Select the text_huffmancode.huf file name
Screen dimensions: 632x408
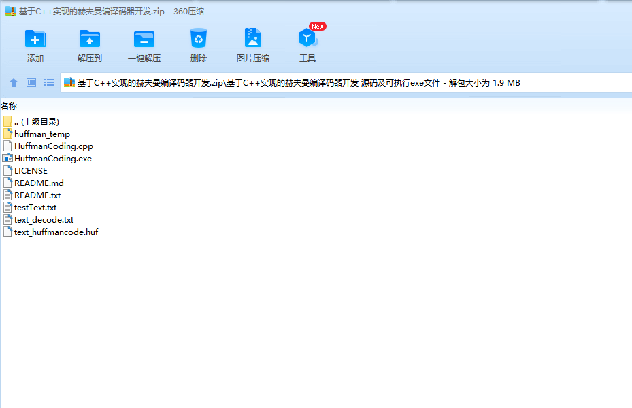[x=56, y=232]
